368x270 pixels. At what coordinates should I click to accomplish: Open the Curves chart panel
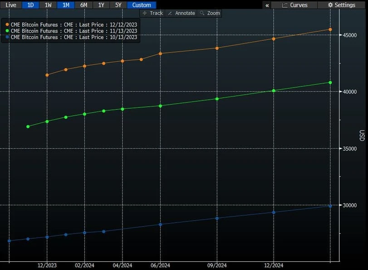click(294, 5)
